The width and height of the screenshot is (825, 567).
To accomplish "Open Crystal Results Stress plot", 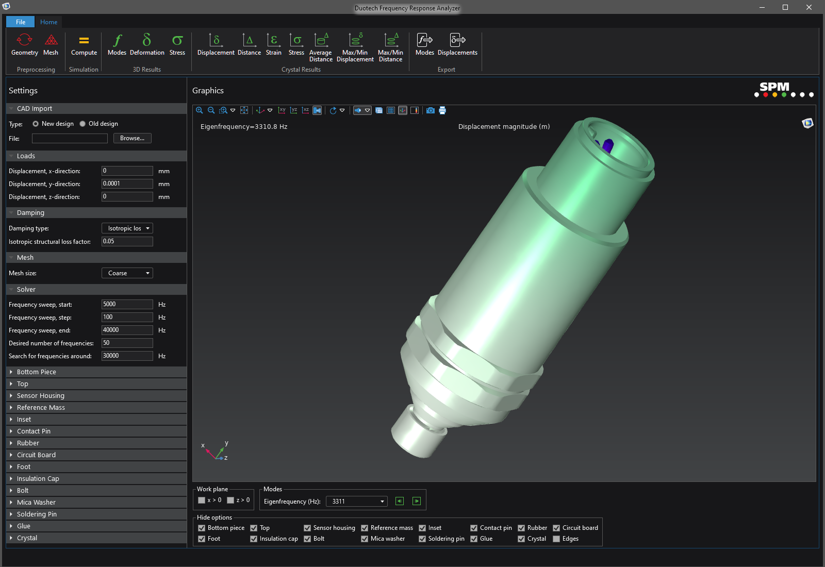I will [296, 45].
